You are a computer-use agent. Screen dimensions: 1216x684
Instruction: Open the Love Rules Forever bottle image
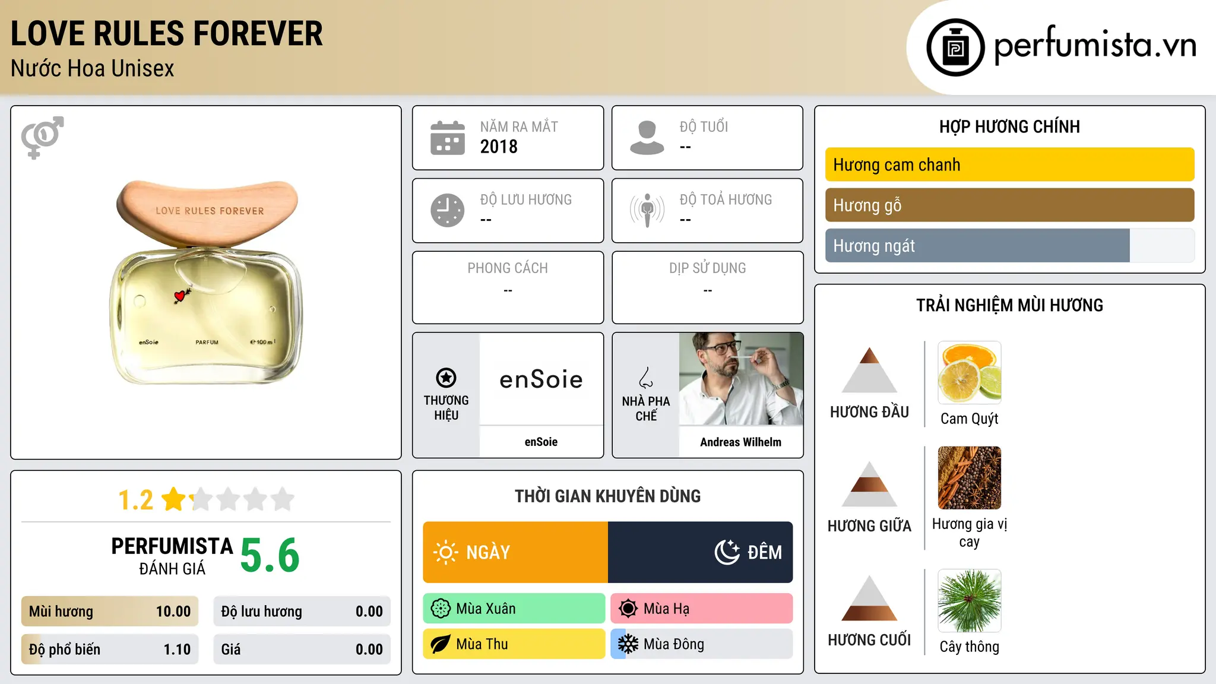coord(207,282)
